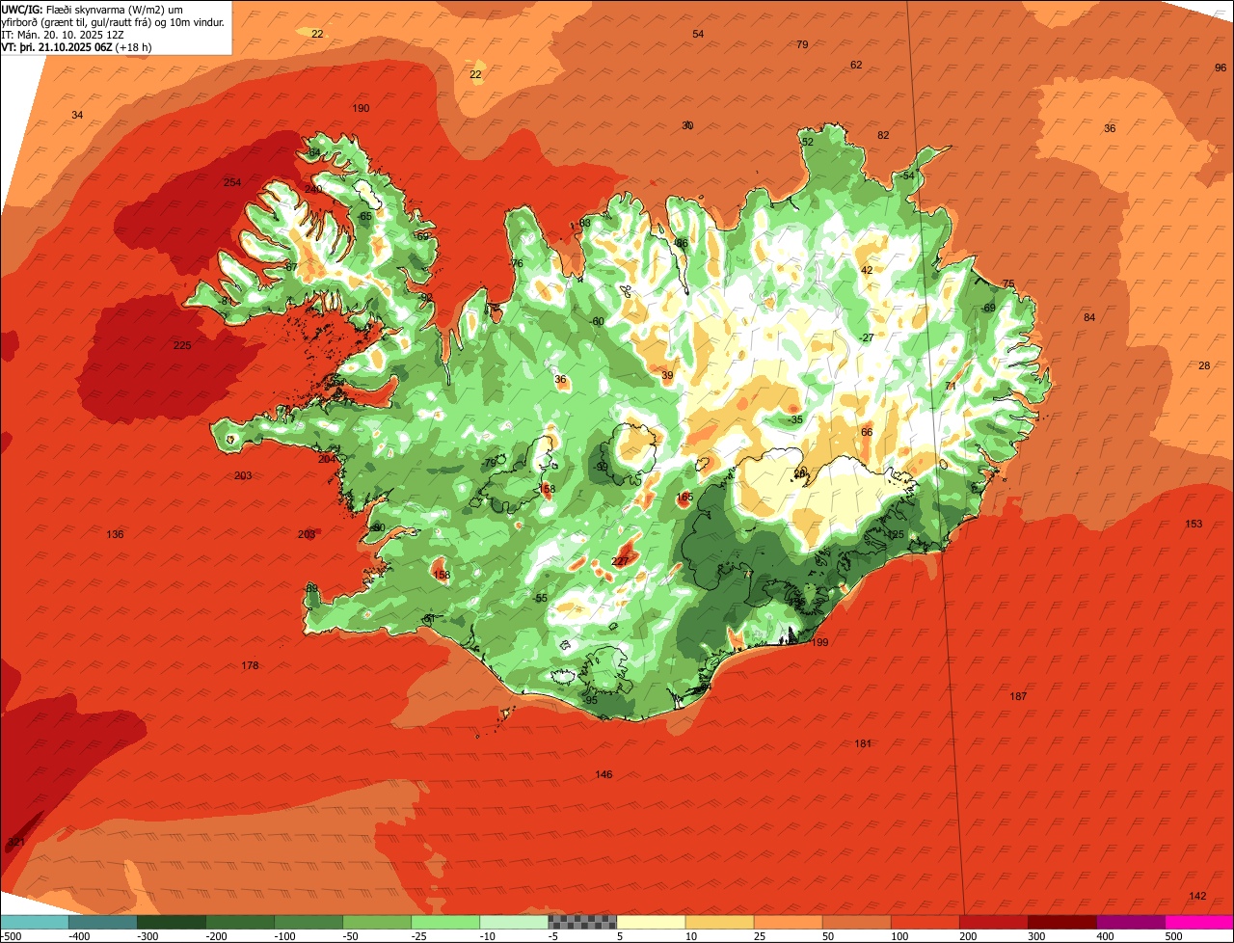
Task: Select the dark teal -400 to -300 legend swatch
Action: point(103,923)
